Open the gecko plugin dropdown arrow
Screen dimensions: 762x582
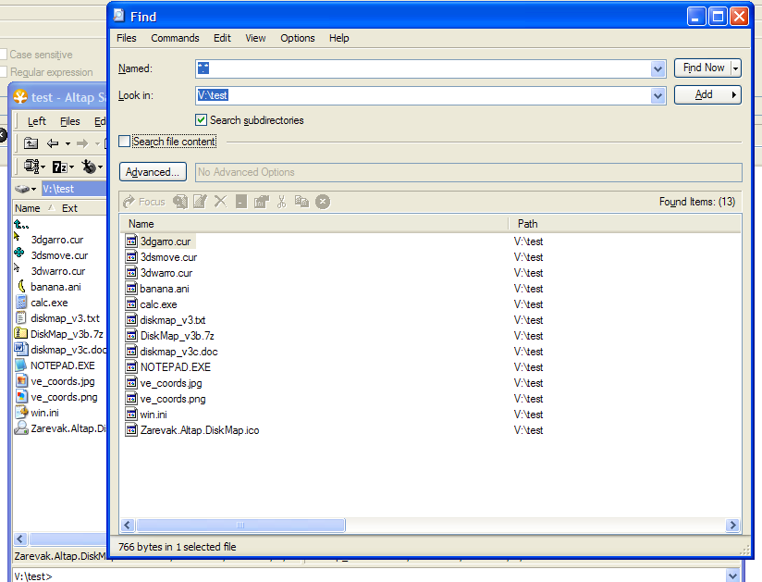coord(100,167)
